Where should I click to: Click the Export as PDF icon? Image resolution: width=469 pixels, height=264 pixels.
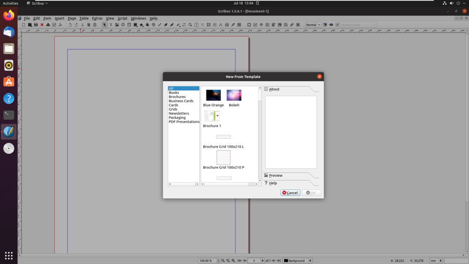point(61,25)
